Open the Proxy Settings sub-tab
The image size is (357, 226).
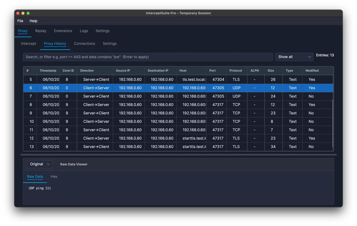click(110, 43)
